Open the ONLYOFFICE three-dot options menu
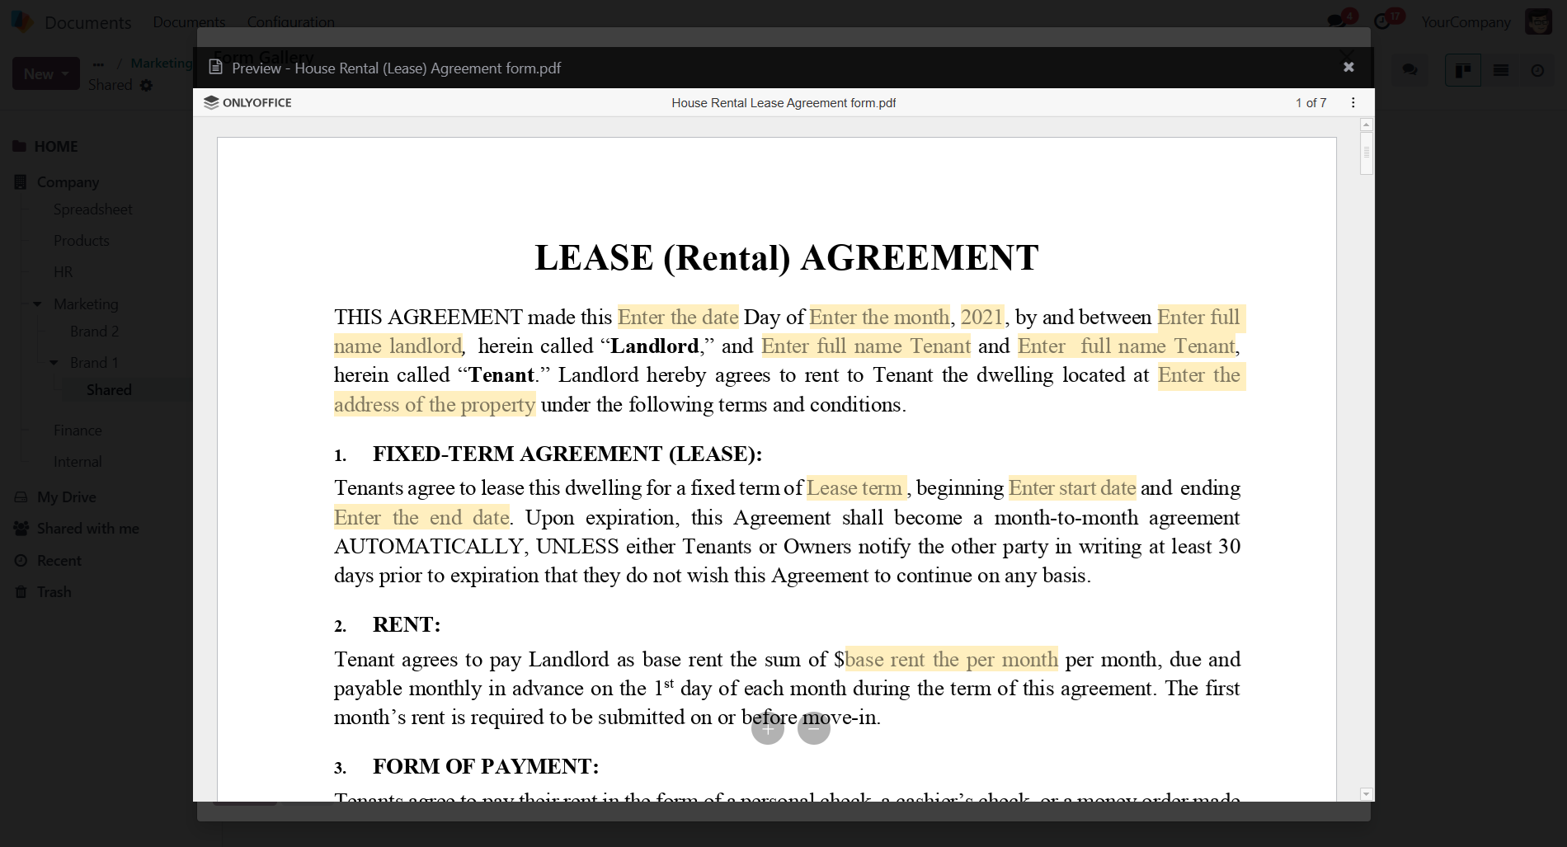 1353,103
